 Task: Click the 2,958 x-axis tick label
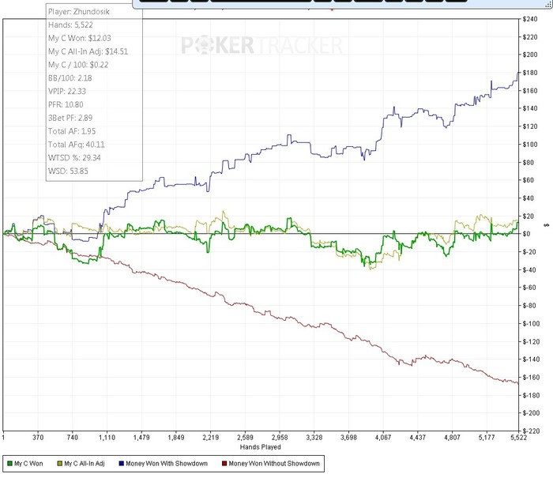280,438
